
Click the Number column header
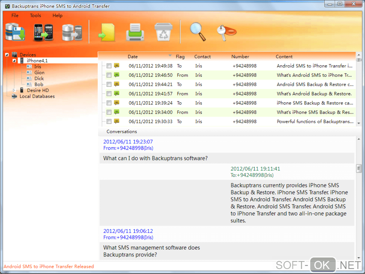(240, 56)
